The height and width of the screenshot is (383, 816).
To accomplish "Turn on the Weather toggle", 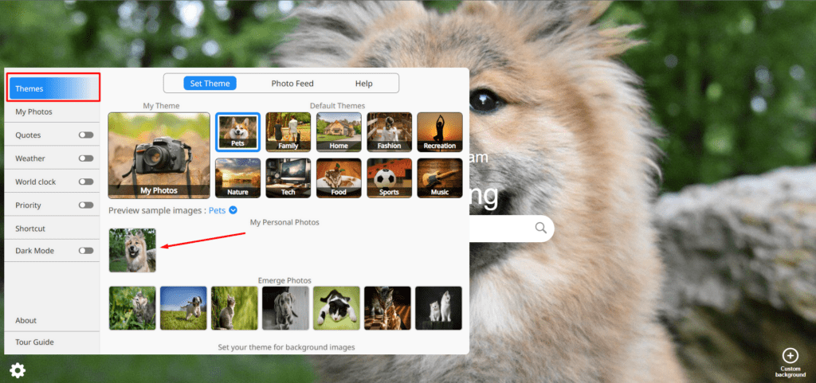I will (x=85, y=158).
